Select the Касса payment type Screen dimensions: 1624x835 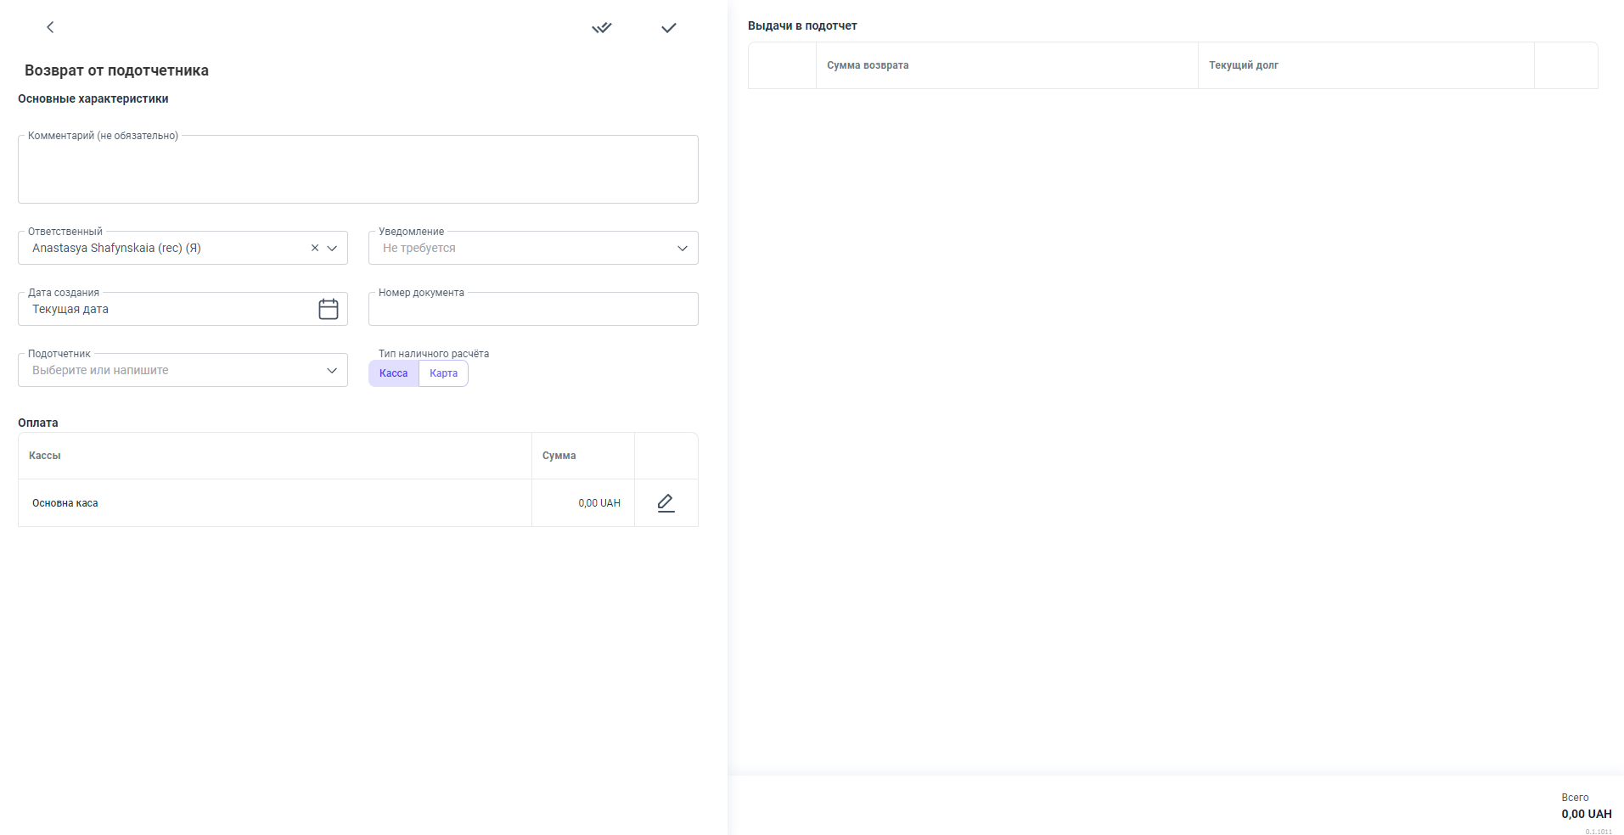[x=393, y=373]
